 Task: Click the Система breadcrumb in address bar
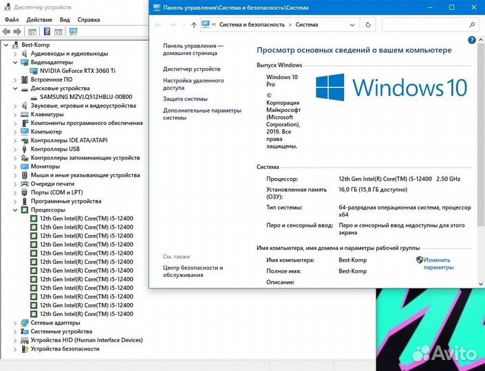tap(307, 25)
